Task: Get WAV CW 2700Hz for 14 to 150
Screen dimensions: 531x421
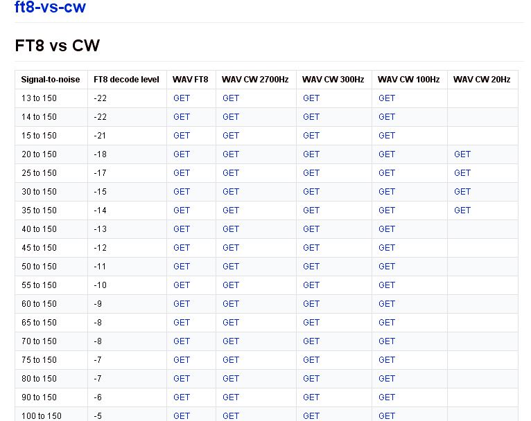Action: click(231, 116)
